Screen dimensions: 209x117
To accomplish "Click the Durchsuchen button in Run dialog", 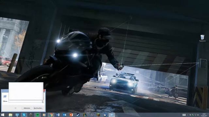I will pos(38,108).
